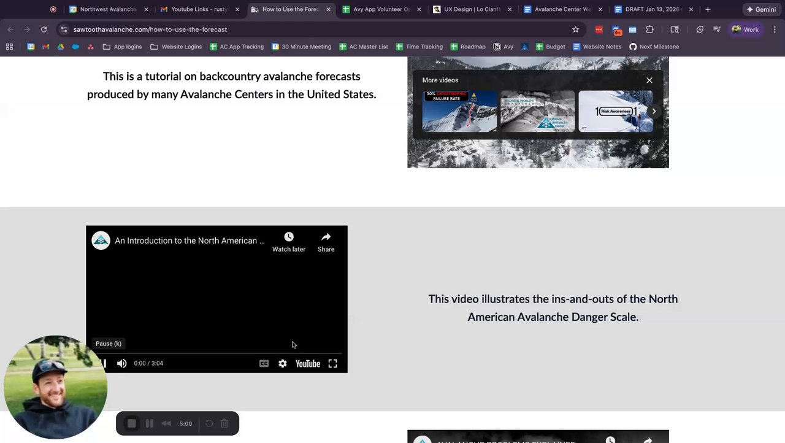Open the Extensions puzzle icon
785x443 pixels.
(x=649, y=29)
